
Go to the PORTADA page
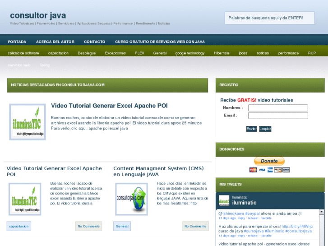pyautogui.click(x=17, y=42)
